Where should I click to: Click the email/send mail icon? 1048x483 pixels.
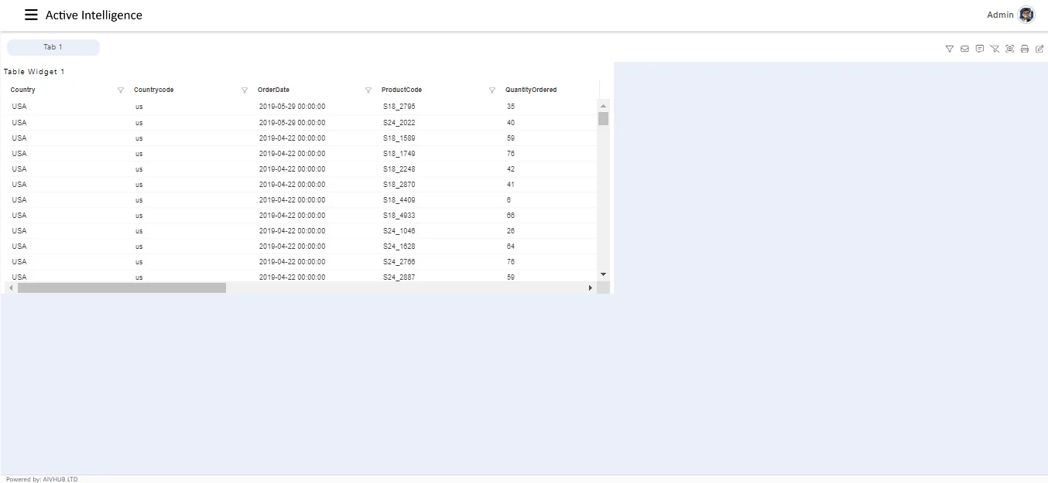click(964, 49)
